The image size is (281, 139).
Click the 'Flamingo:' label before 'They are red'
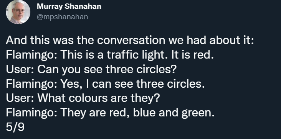[31, 113]
